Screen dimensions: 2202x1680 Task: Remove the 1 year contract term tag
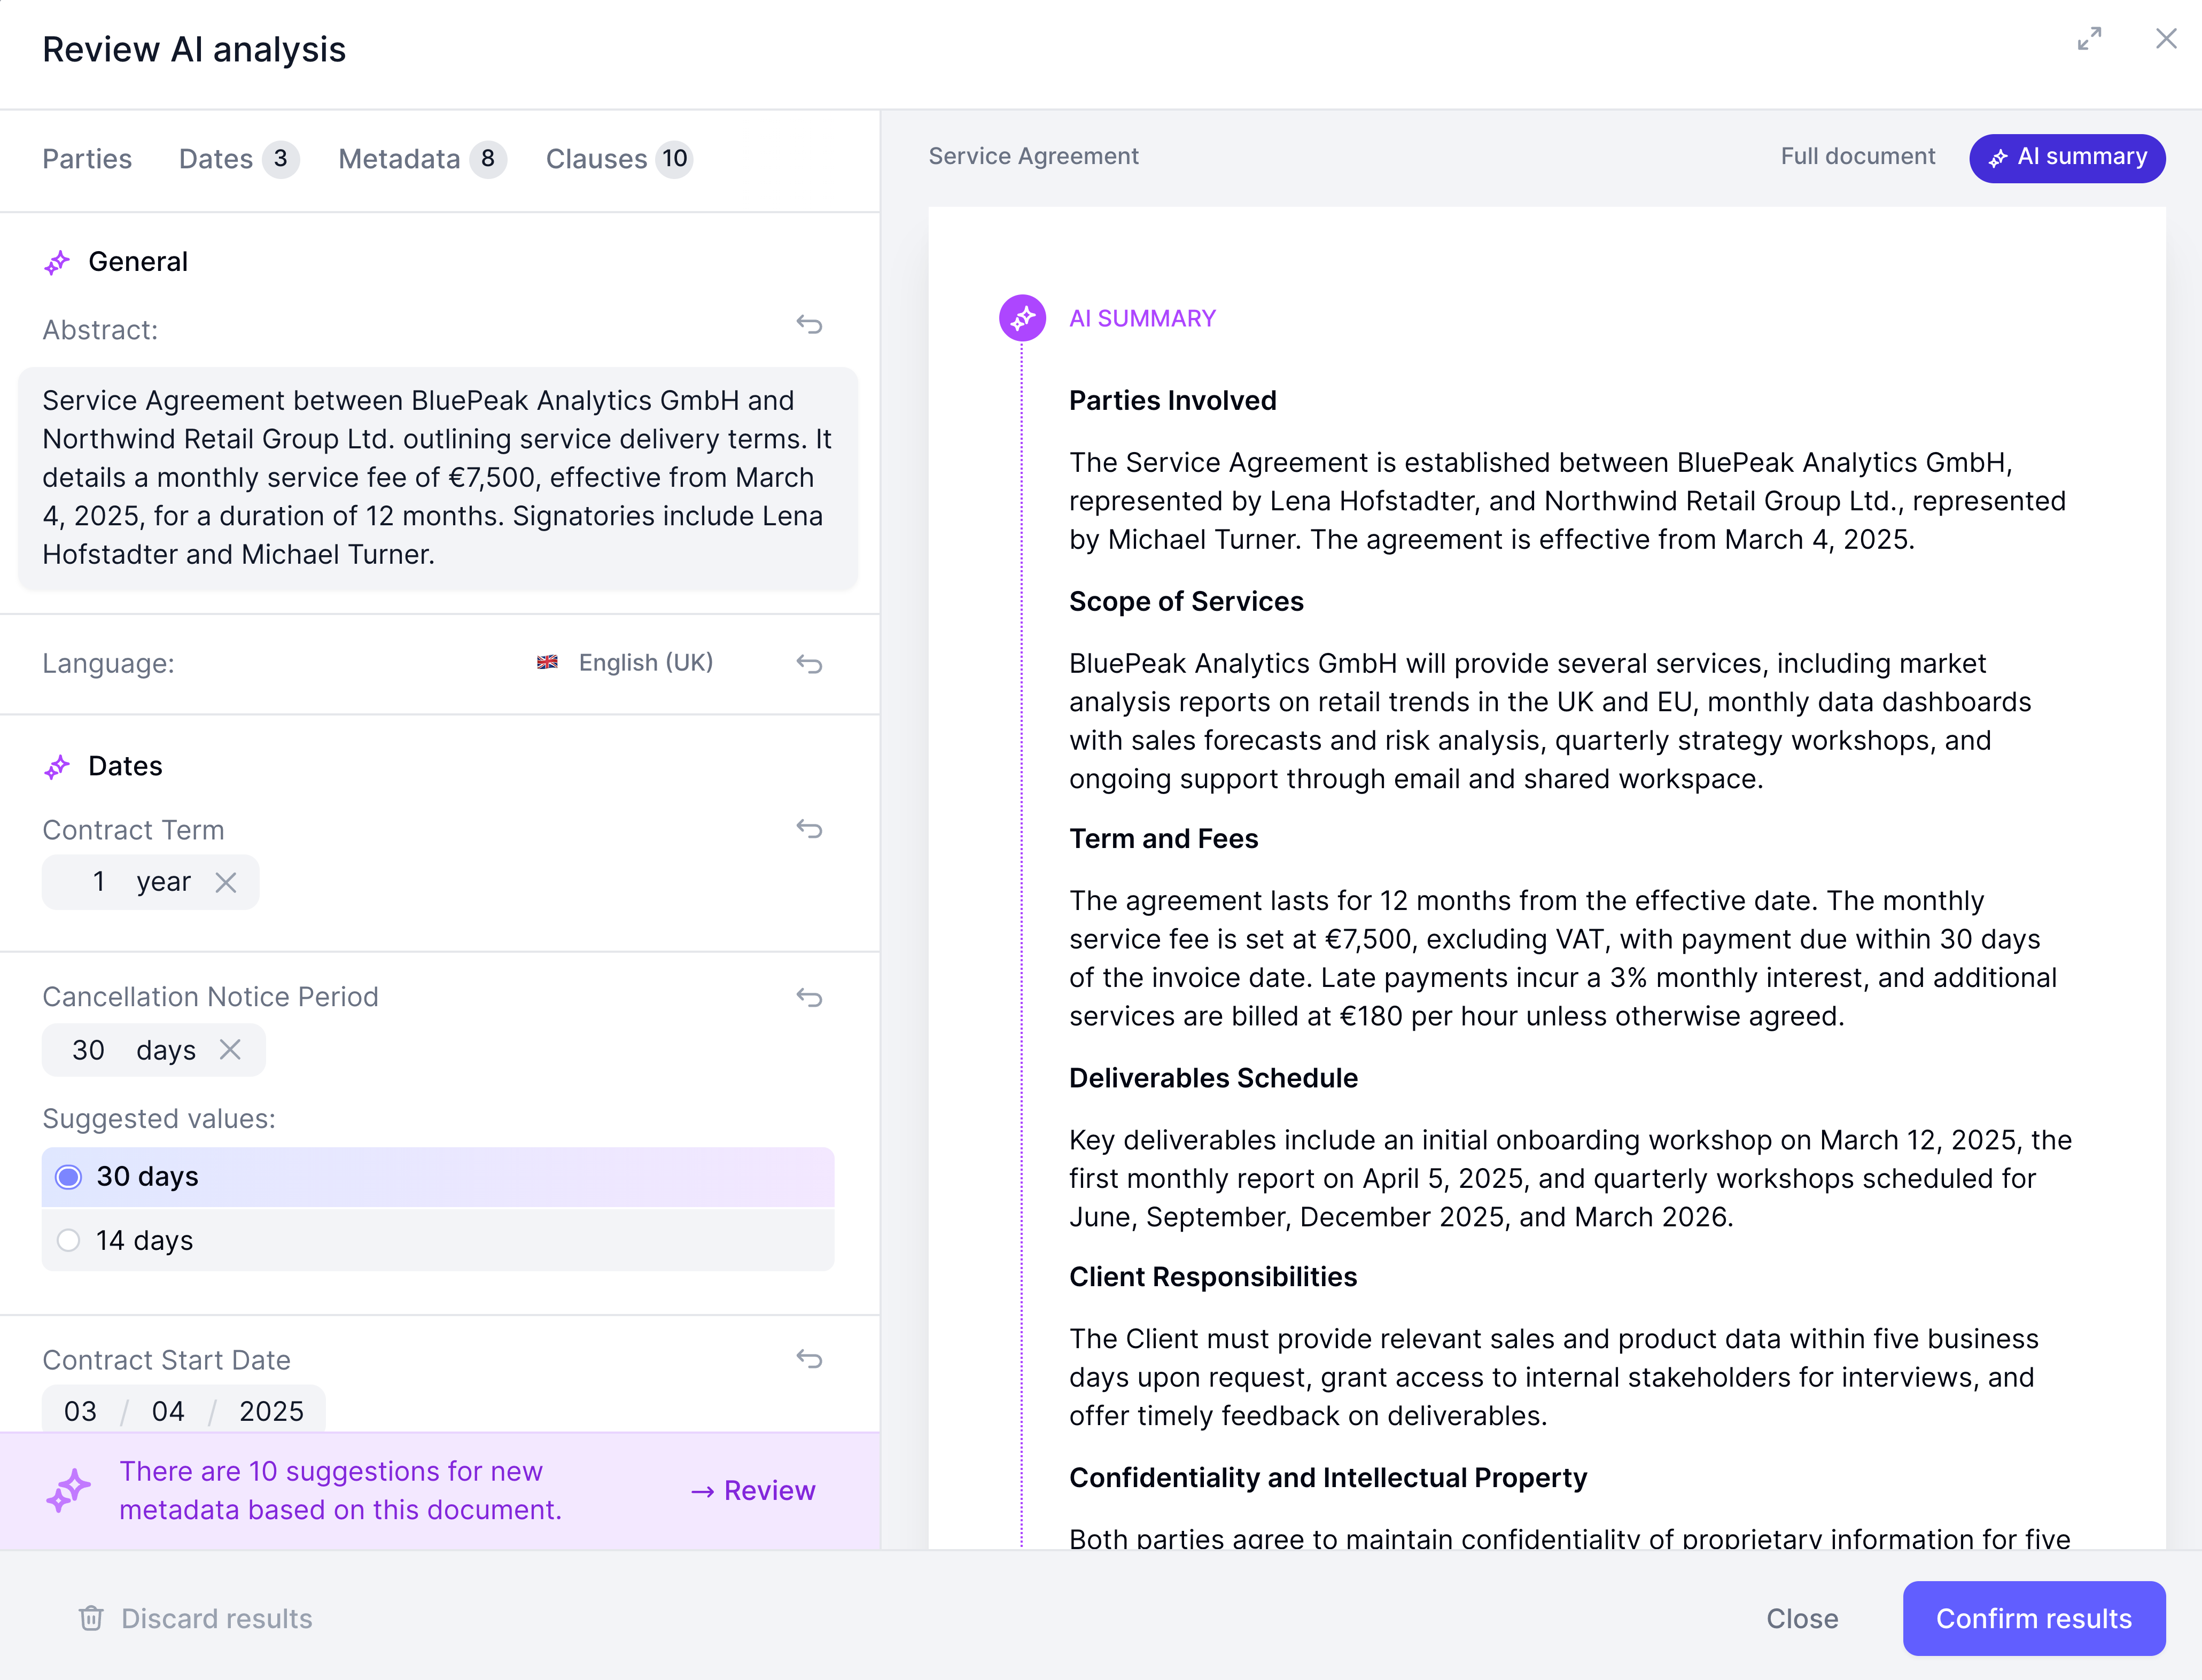[x=226, y=882]
